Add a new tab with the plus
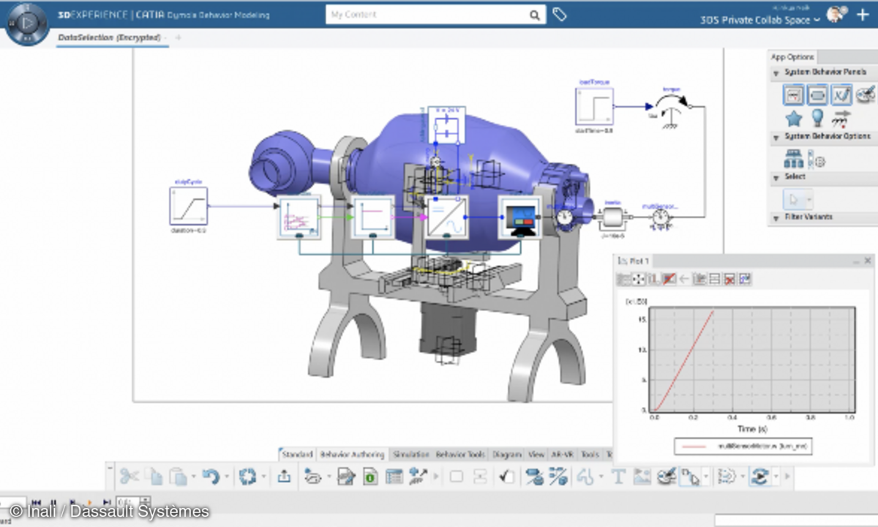Screen dimensions: 878x527 point(178,37)
